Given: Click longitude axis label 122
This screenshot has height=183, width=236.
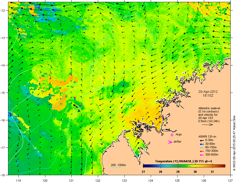Looking at the screenshot, I should [x=98, y=180].
